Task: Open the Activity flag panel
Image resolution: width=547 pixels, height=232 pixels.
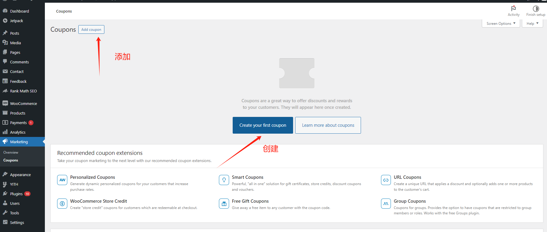Action: (514, 11)
